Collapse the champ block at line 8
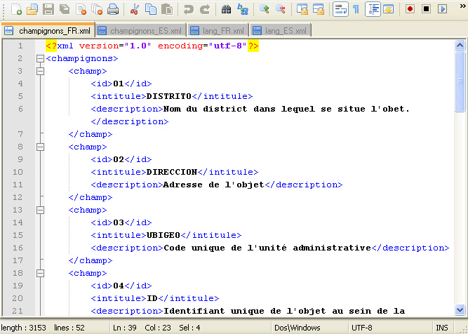Screen dimensions: 468x334 coord(39,147)
